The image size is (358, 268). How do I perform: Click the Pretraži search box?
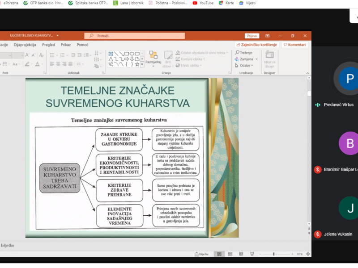point(135,36)
